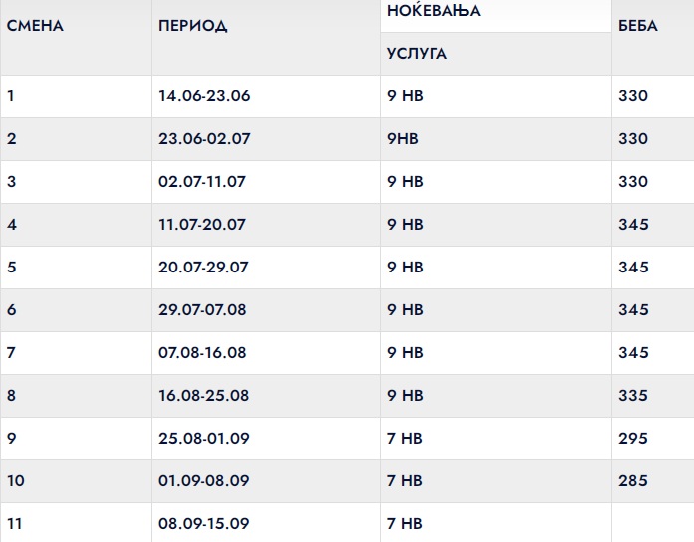Select the 20.07-29.07 period cell
Image resolution: width=694 pixels, height=542 pixels.
(202, 268)
